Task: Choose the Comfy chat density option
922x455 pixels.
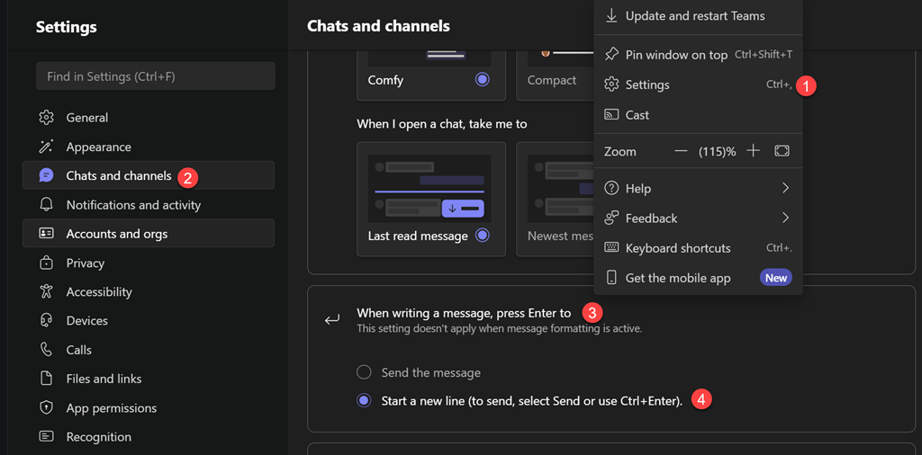Action: (x=482, y=80)
